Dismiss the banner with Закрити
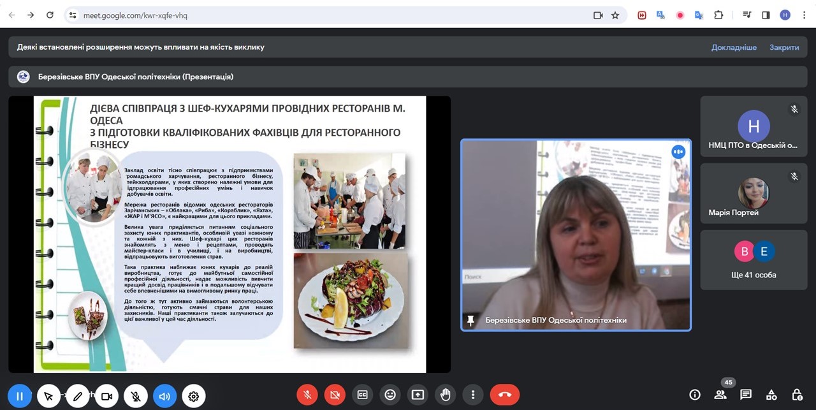Viewport: 816px width, 410px height. pyautogui.click(x=783, y=47)
